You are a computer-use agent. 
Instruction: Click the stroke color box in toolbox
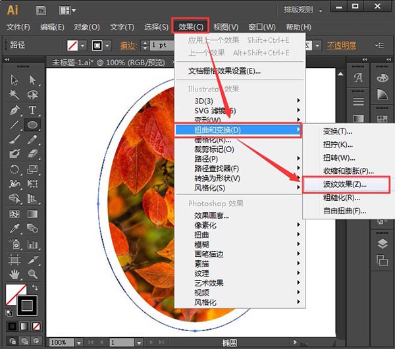tap(27, 306)
